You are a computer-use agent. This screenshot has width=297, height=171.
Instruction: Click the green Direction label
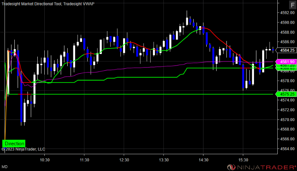[14, 144]
